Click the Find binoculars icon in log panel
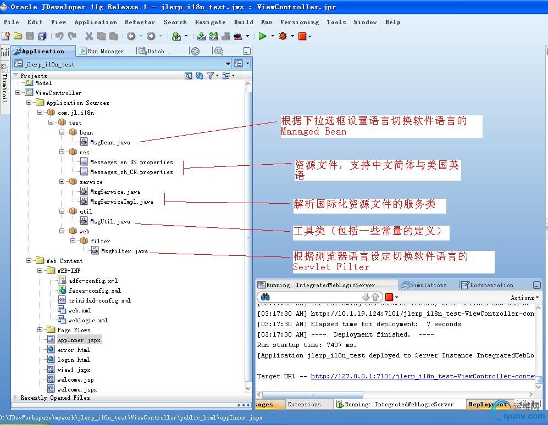 pos(265,297)
